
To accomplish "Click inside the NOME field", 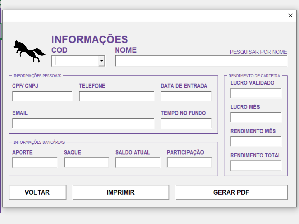I will pos(201,61).
